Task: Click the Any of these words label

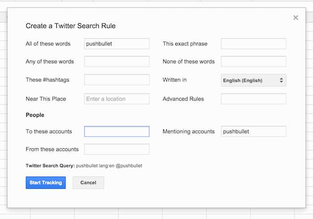Action: [50, 61]
